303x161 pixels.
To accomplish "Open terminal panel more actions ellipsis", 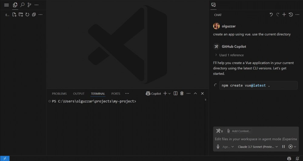I will [188, 94].
